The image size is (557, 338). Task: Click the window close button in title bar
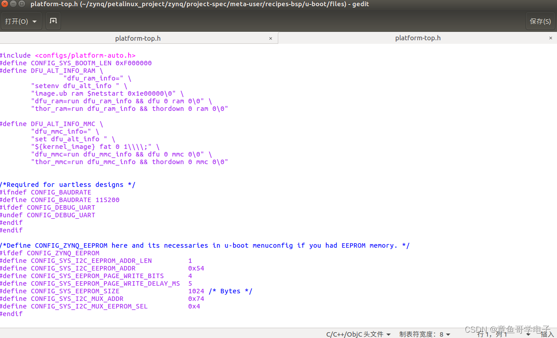point(5,4)
